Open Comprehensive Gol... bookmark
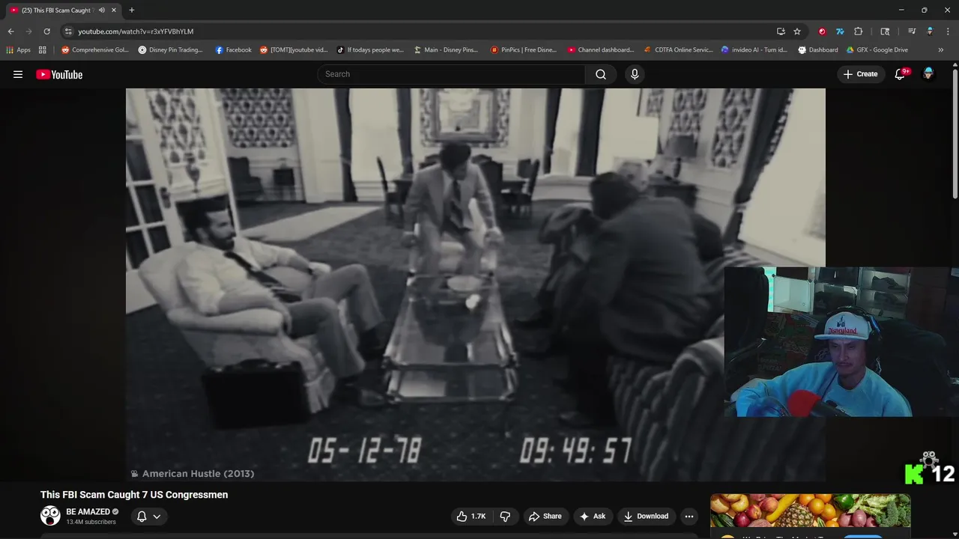The height and width of the screenshot is (539, 959). [95, 50]
